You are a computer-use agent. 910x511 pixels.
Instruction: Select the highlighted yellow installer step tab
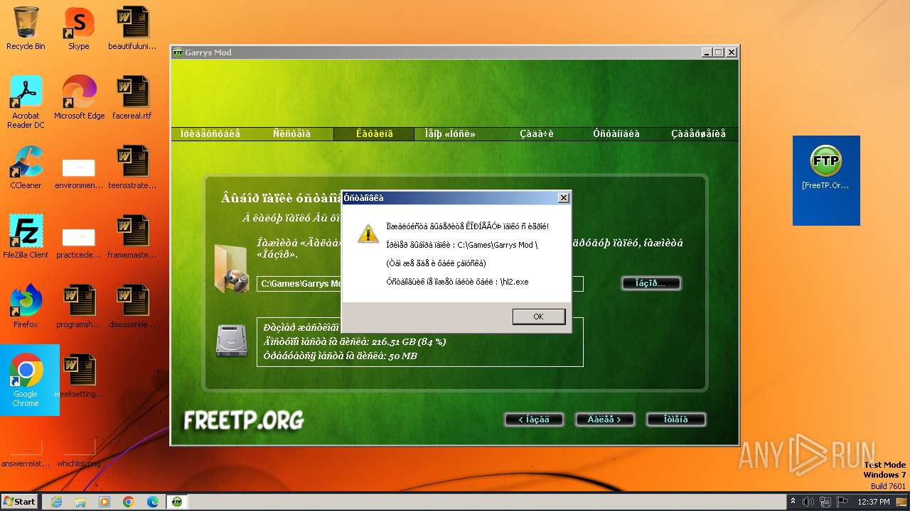tap(375, 133)
